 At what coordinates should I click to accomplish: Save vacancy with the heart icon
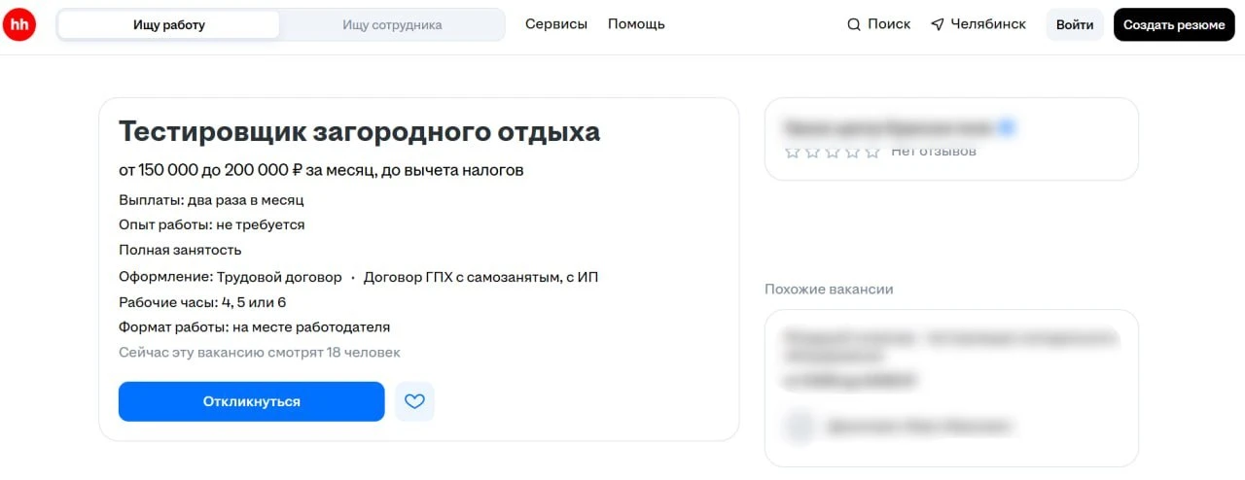click(414, 401)
